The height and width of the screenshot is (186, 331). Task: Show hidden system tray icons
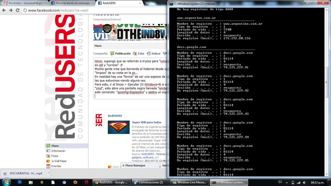point(287,182)
